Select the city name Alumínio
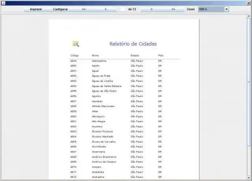 (x=97, y=127)
